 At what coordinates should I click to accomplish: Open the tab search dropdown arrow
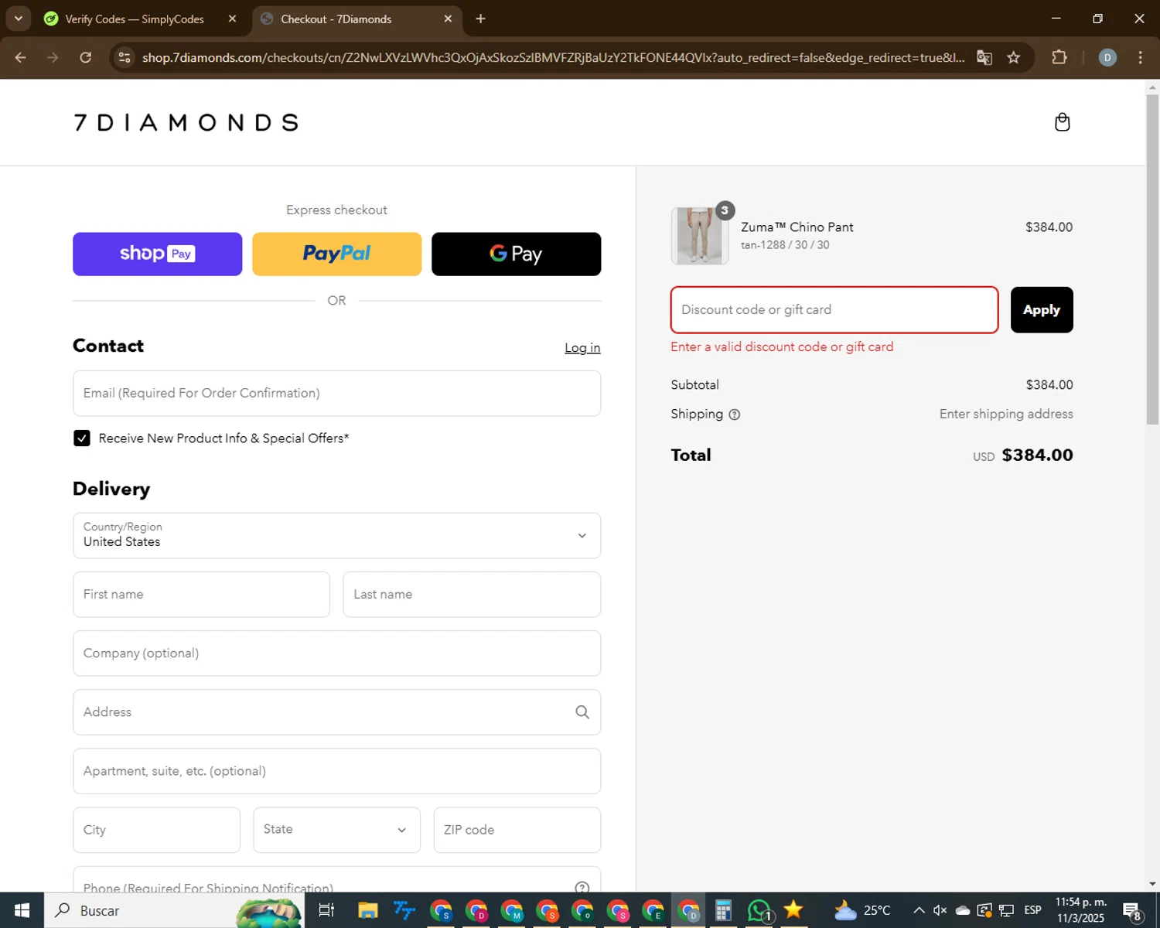pos(18,19)
